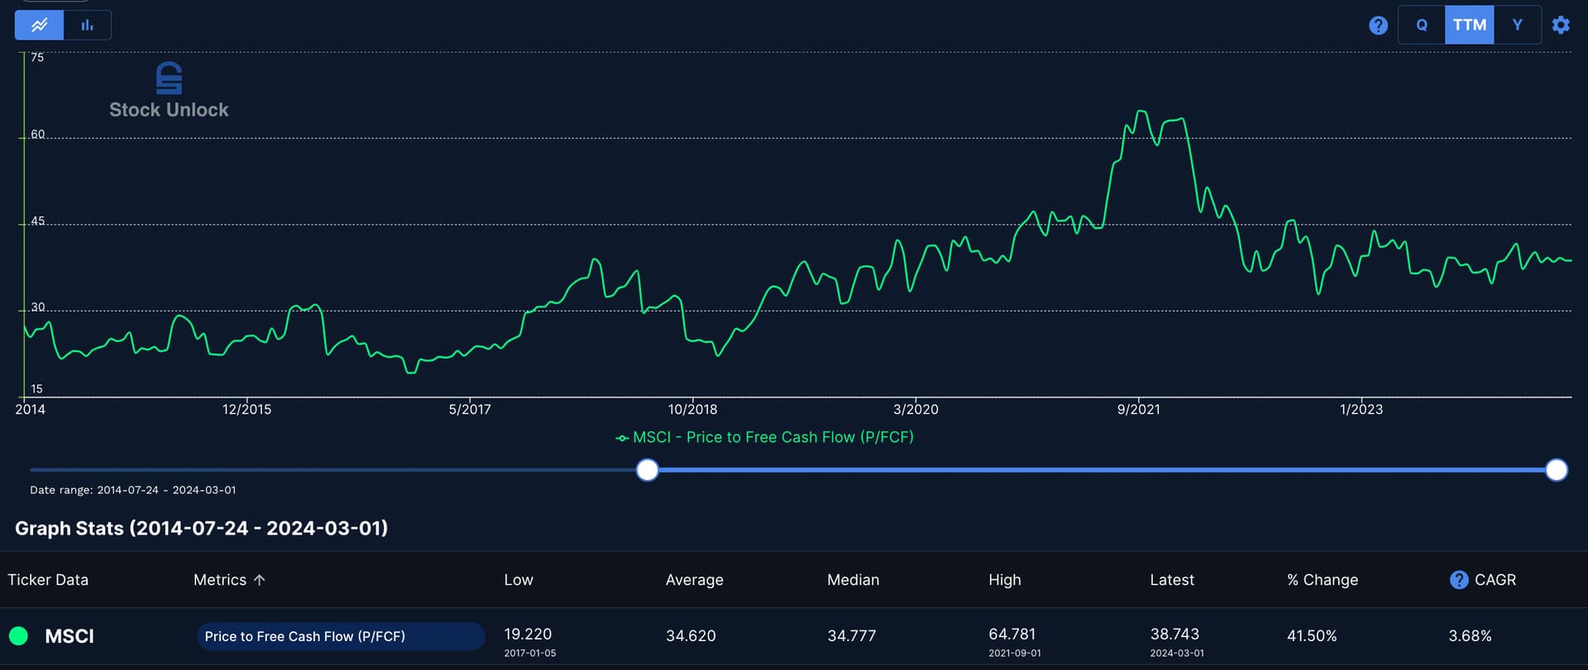1588x670 pixels.
Task: Click the green MSCI ticker dot
Action: tap(18, 636)
